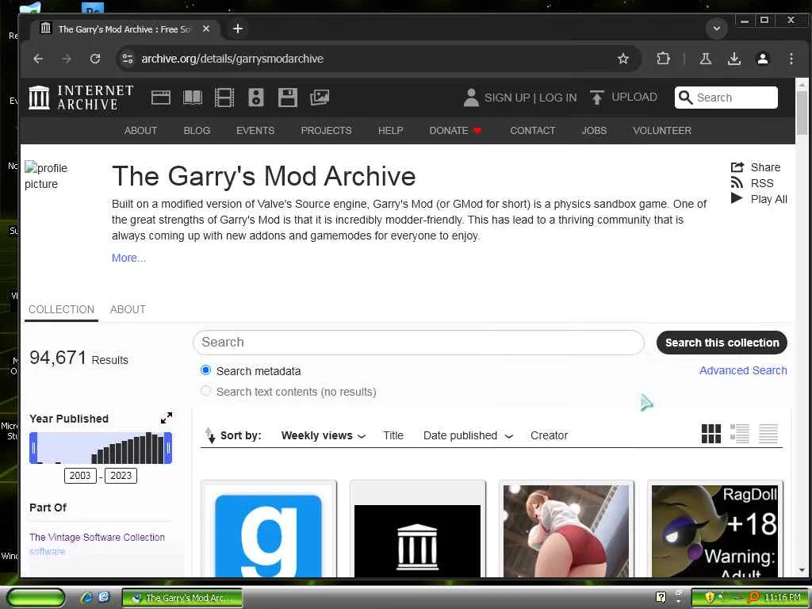
Task: Open Weekly views sort dropdown
Action: pyautogui.click(x=324, y=435)
